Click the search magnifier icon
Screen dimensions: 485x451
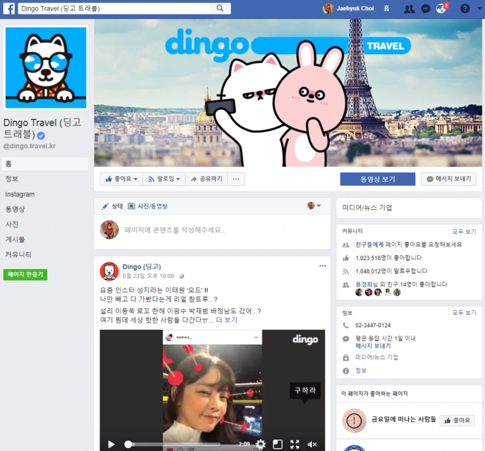click(220, 8)
